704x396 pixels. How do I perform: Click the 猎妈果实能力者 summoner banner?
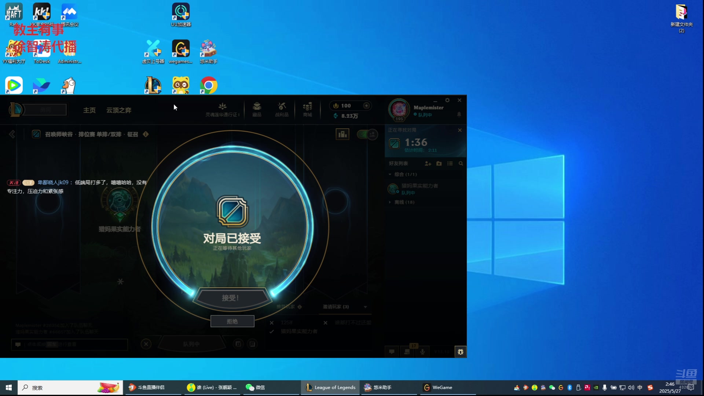point(120,209)
